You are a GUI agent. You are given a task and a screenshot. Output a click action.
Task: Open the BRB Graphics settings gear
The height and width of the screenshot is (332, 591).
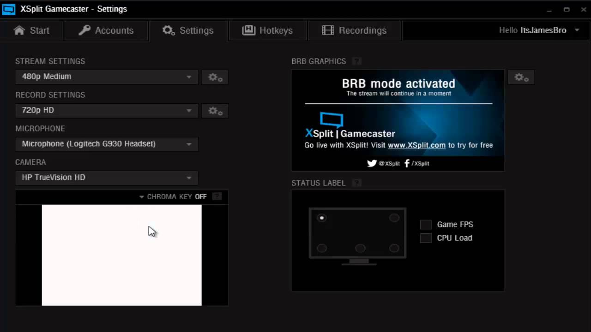coord(520,77)
